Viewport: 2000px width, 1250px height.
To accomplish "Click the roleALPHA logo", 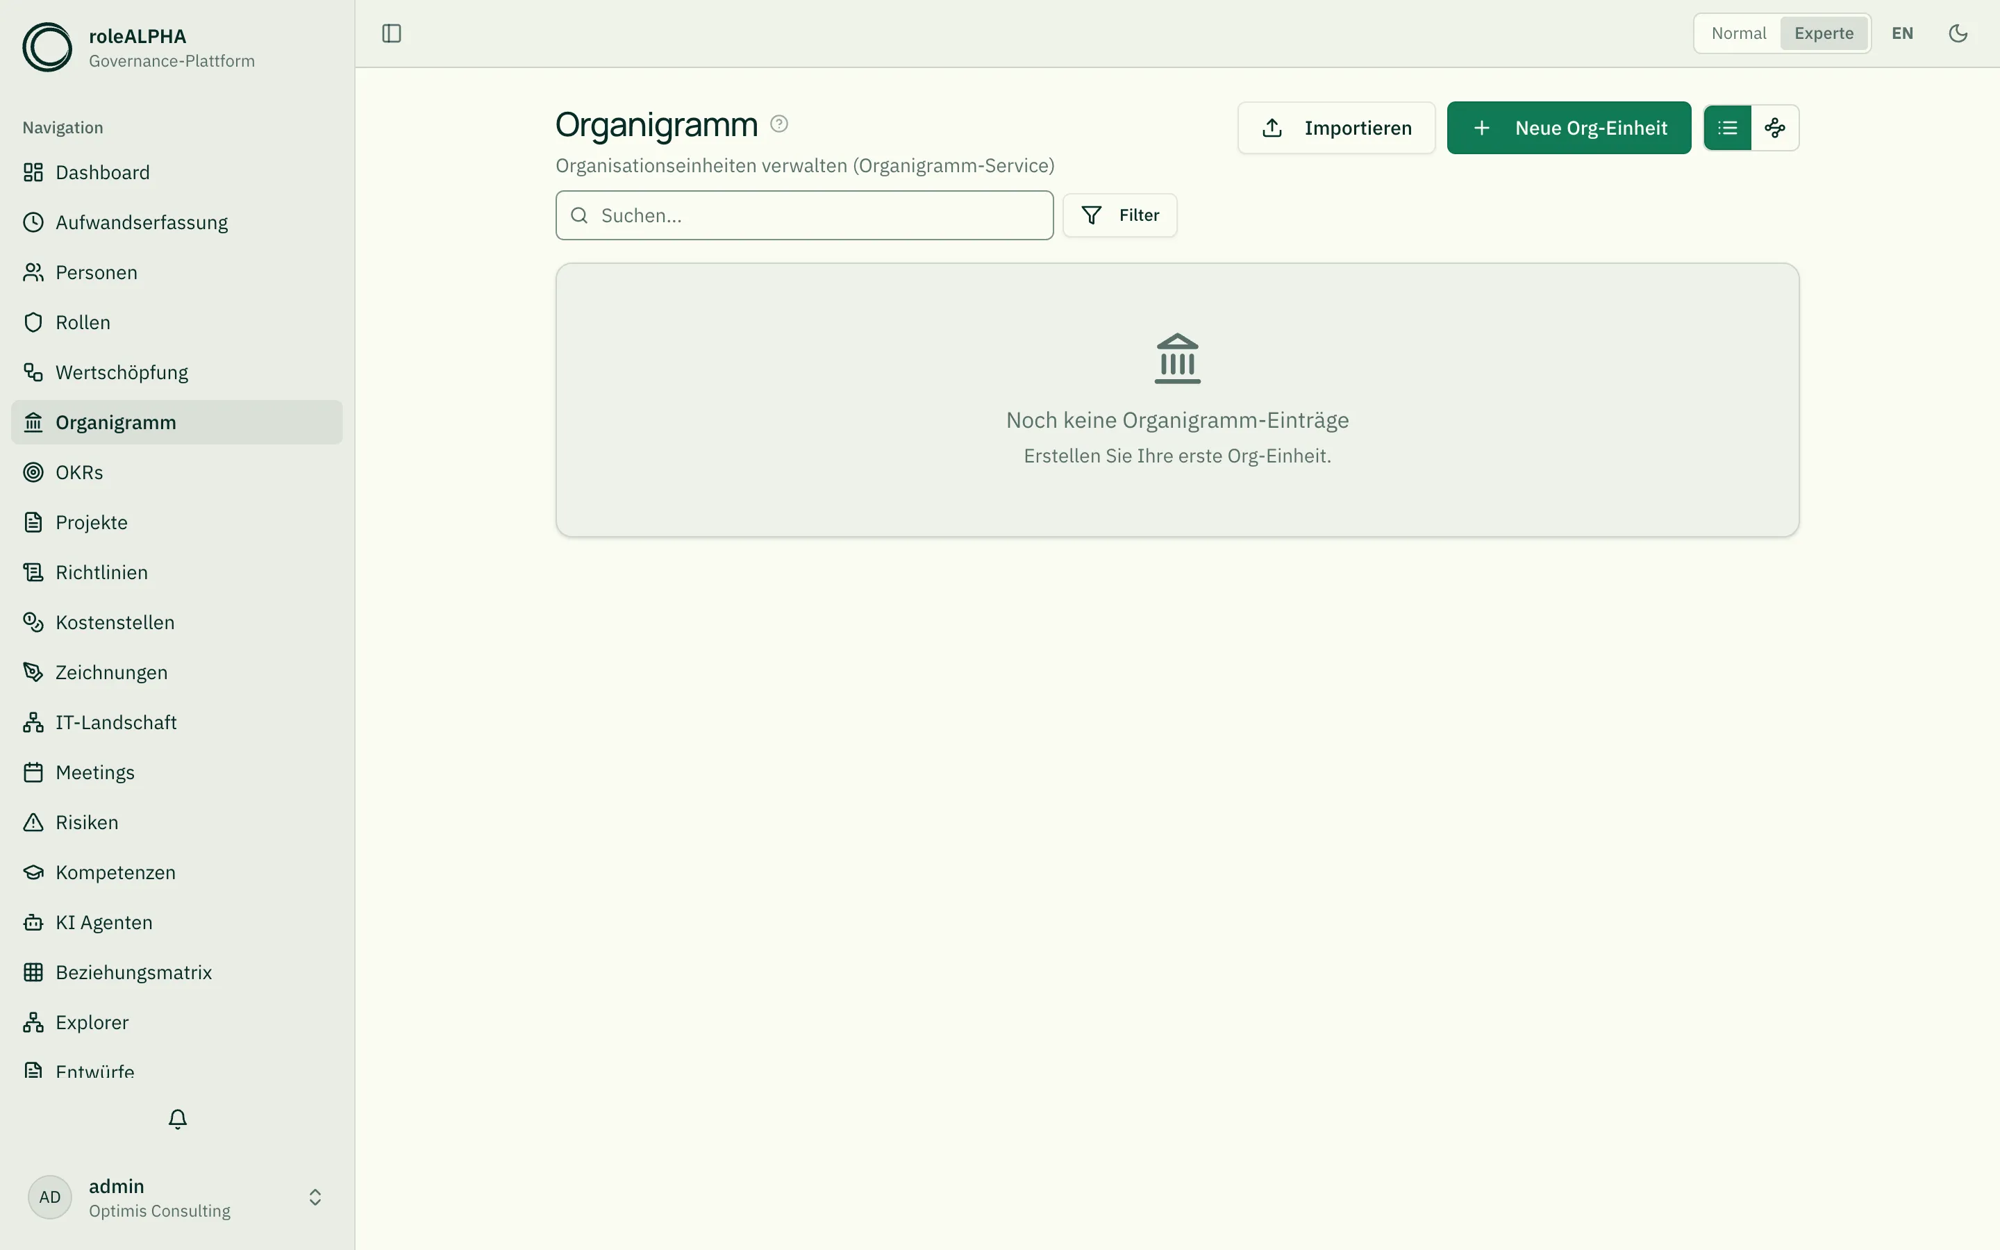I will point(47,47).
